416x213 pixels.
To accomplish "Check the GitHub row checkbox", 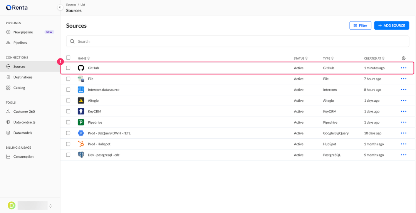I will 68,68.
